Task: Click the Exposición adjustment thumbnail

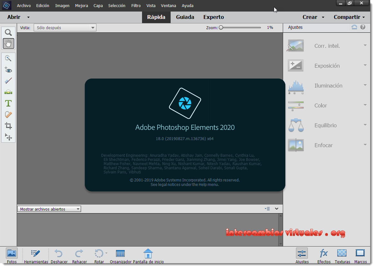Action: 296,65
